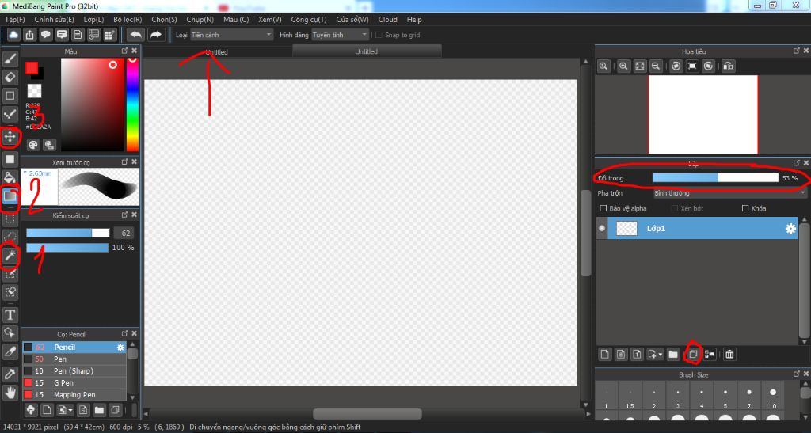Screen dimensions: 811x433
Task: Add a new layer with page icon
Action: [x=604, y=354]
